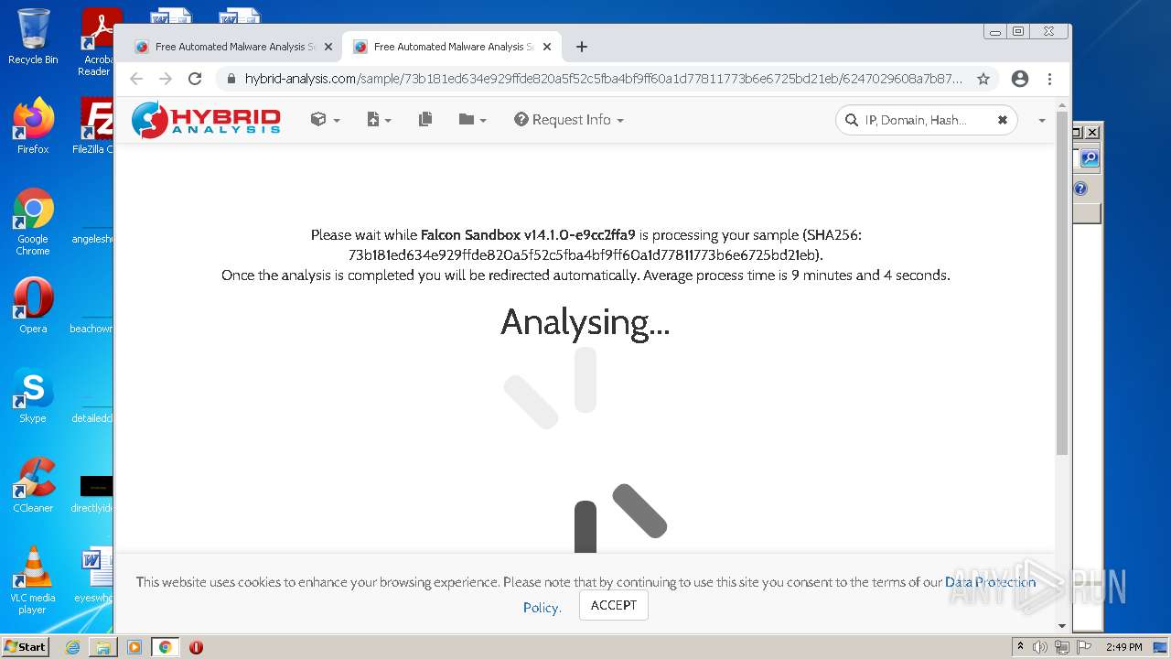1171x659 pixels.
Task: Open the file submission dropdown
Action: [x=379, y=120]
